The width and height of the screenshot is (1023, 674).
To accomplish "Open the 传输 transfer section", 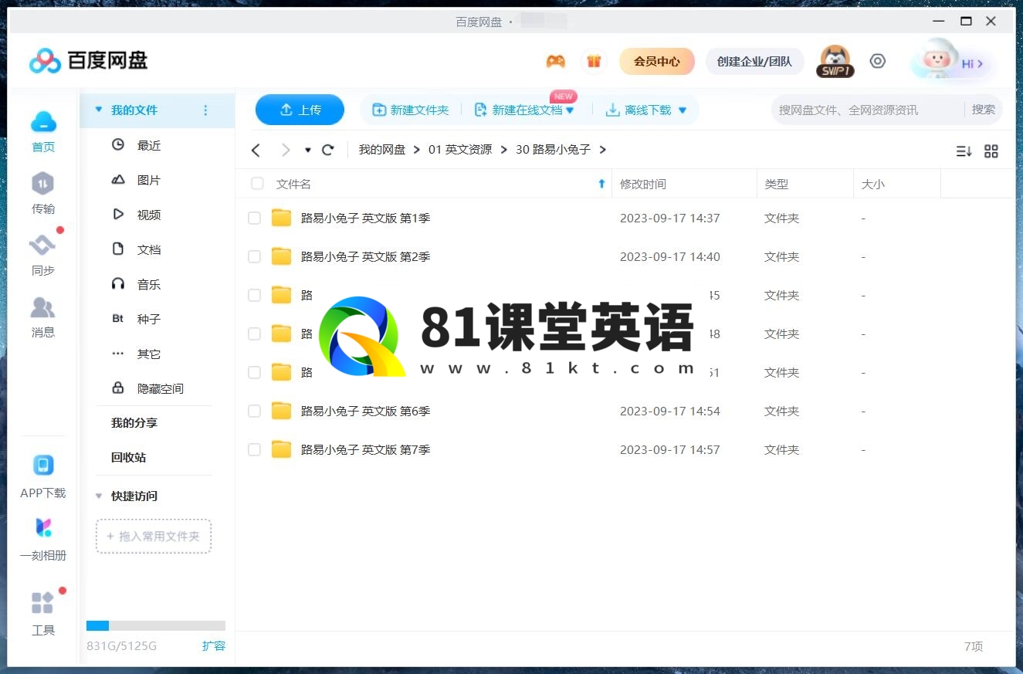I will tap(43, 193).
